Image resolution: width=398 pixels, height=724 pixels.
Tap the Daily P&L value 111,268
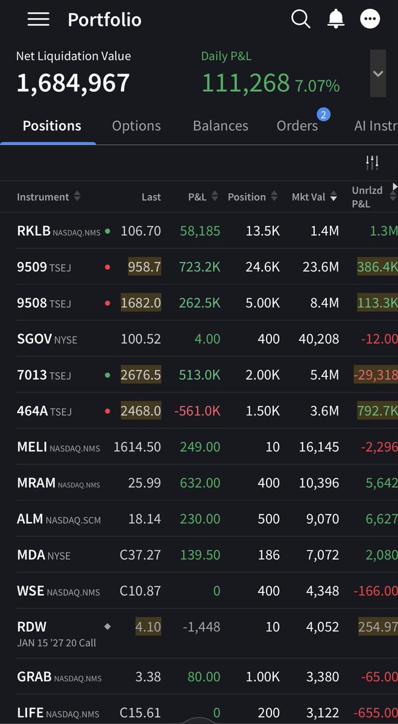pos(245,83)
